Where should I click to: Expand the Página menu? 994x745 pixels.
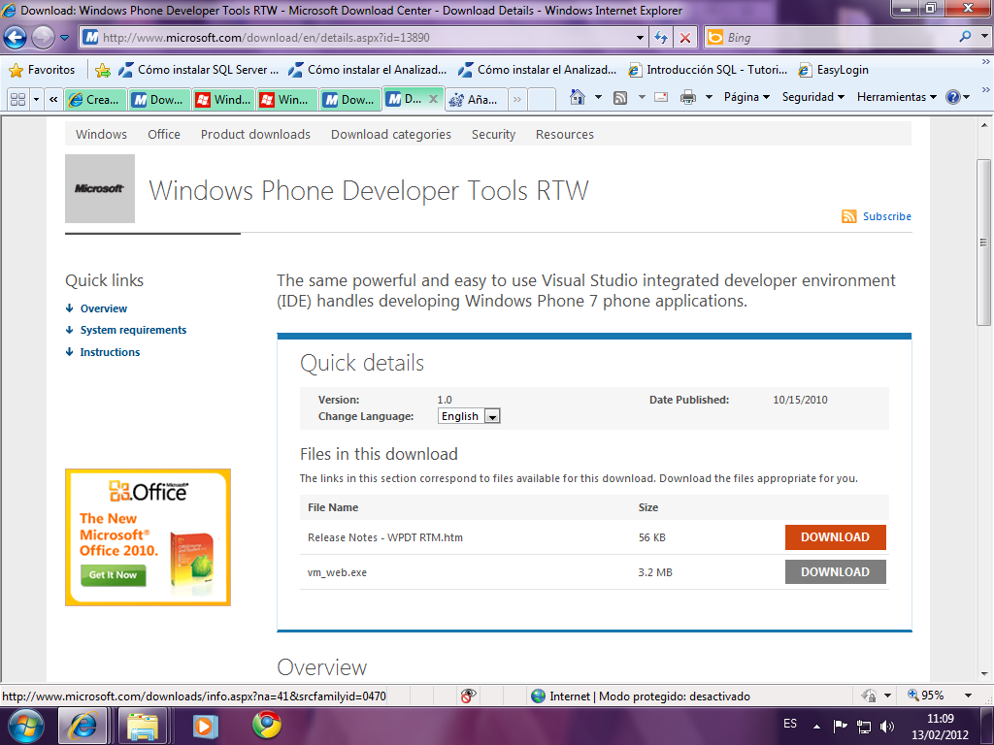[x=745, y=97]
